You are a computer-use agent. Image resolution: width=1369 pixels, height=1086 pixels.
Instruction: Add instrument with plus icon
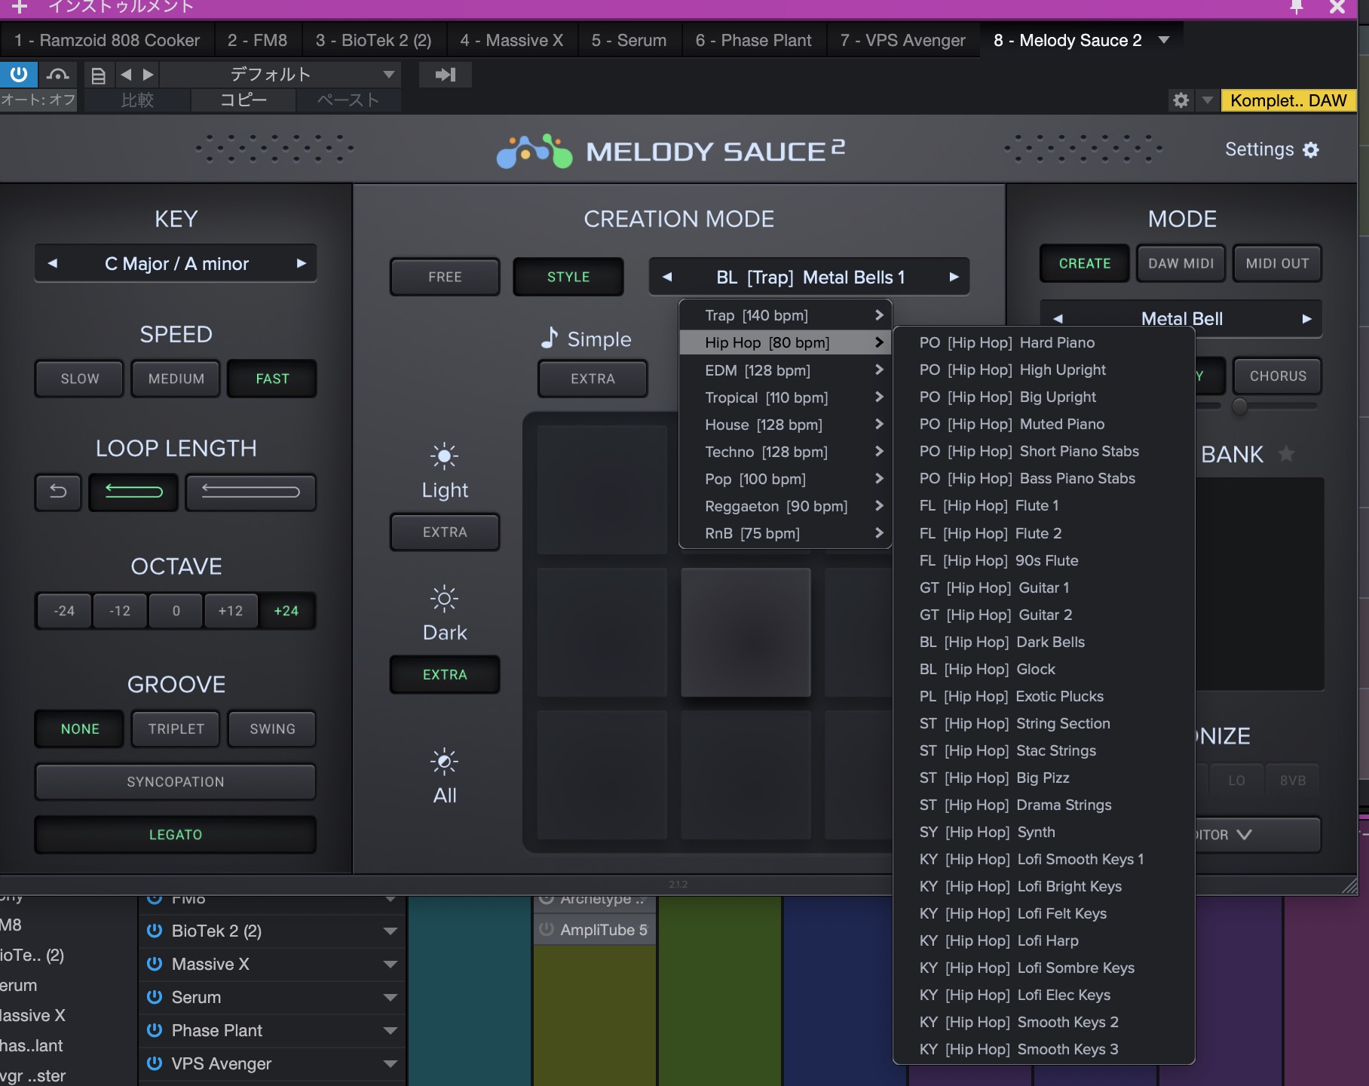coord(20,8)
